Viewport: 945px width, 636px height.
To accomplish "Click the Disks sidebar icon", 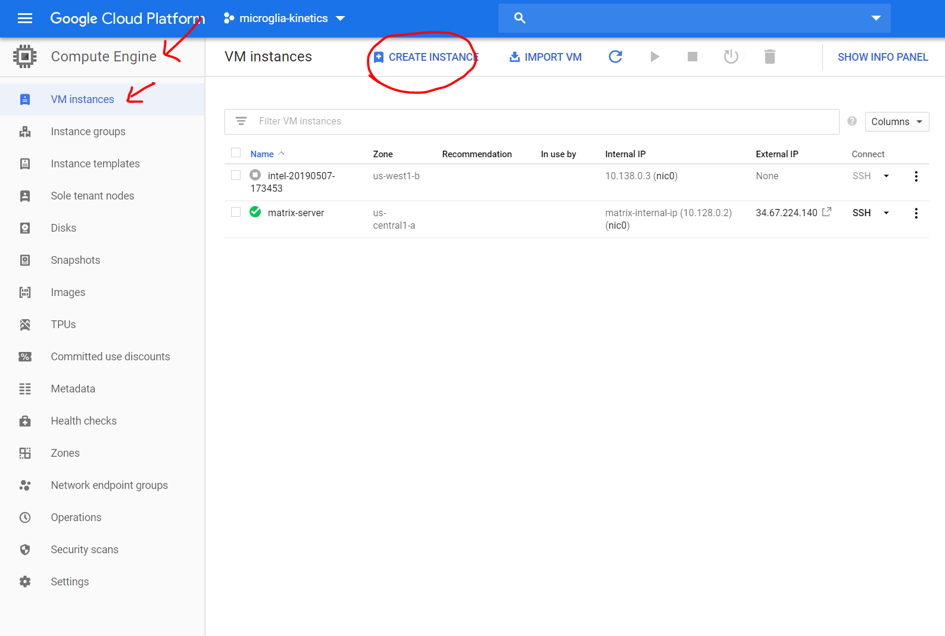I will pyautogui.click(x=25, y=228).
